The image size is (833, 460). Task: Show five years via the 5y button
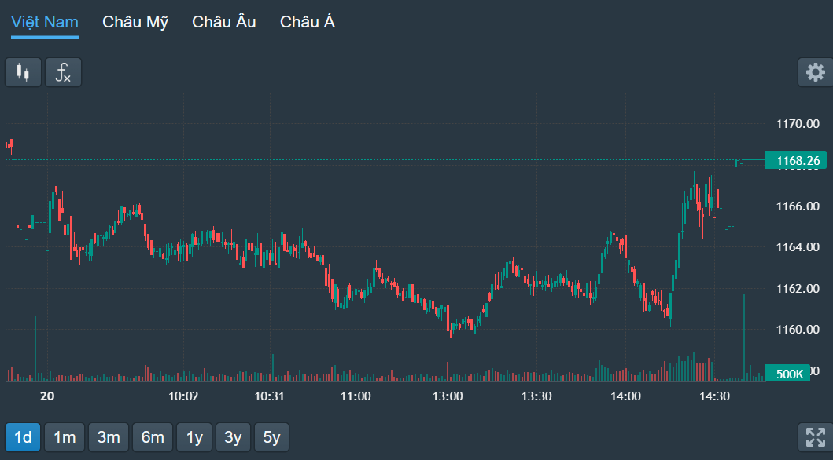(x=271, y=437)
